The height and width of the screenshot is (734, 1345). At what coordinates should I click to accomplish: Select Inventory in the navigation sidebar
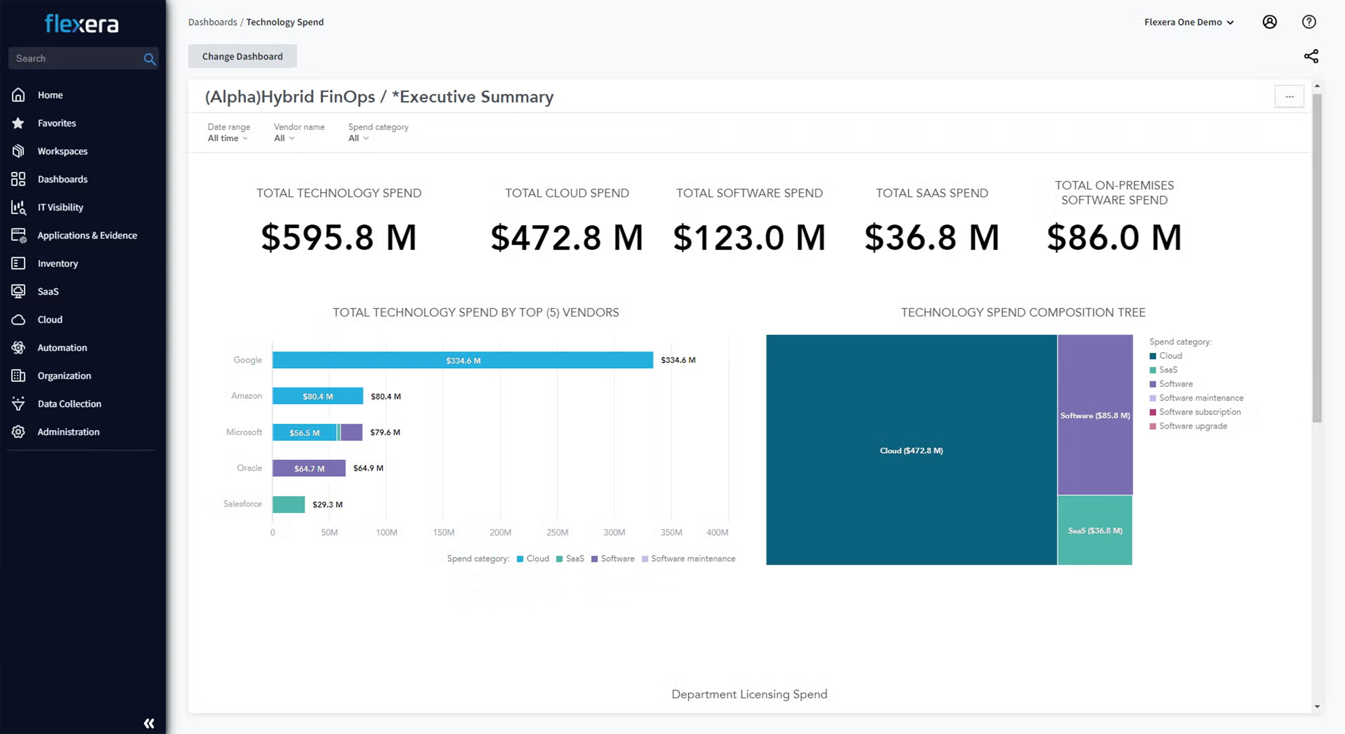(x=57, y=263)
